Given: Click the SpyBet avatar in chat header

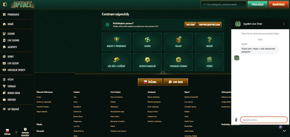Looking at the screenshot, I should 238,24.
